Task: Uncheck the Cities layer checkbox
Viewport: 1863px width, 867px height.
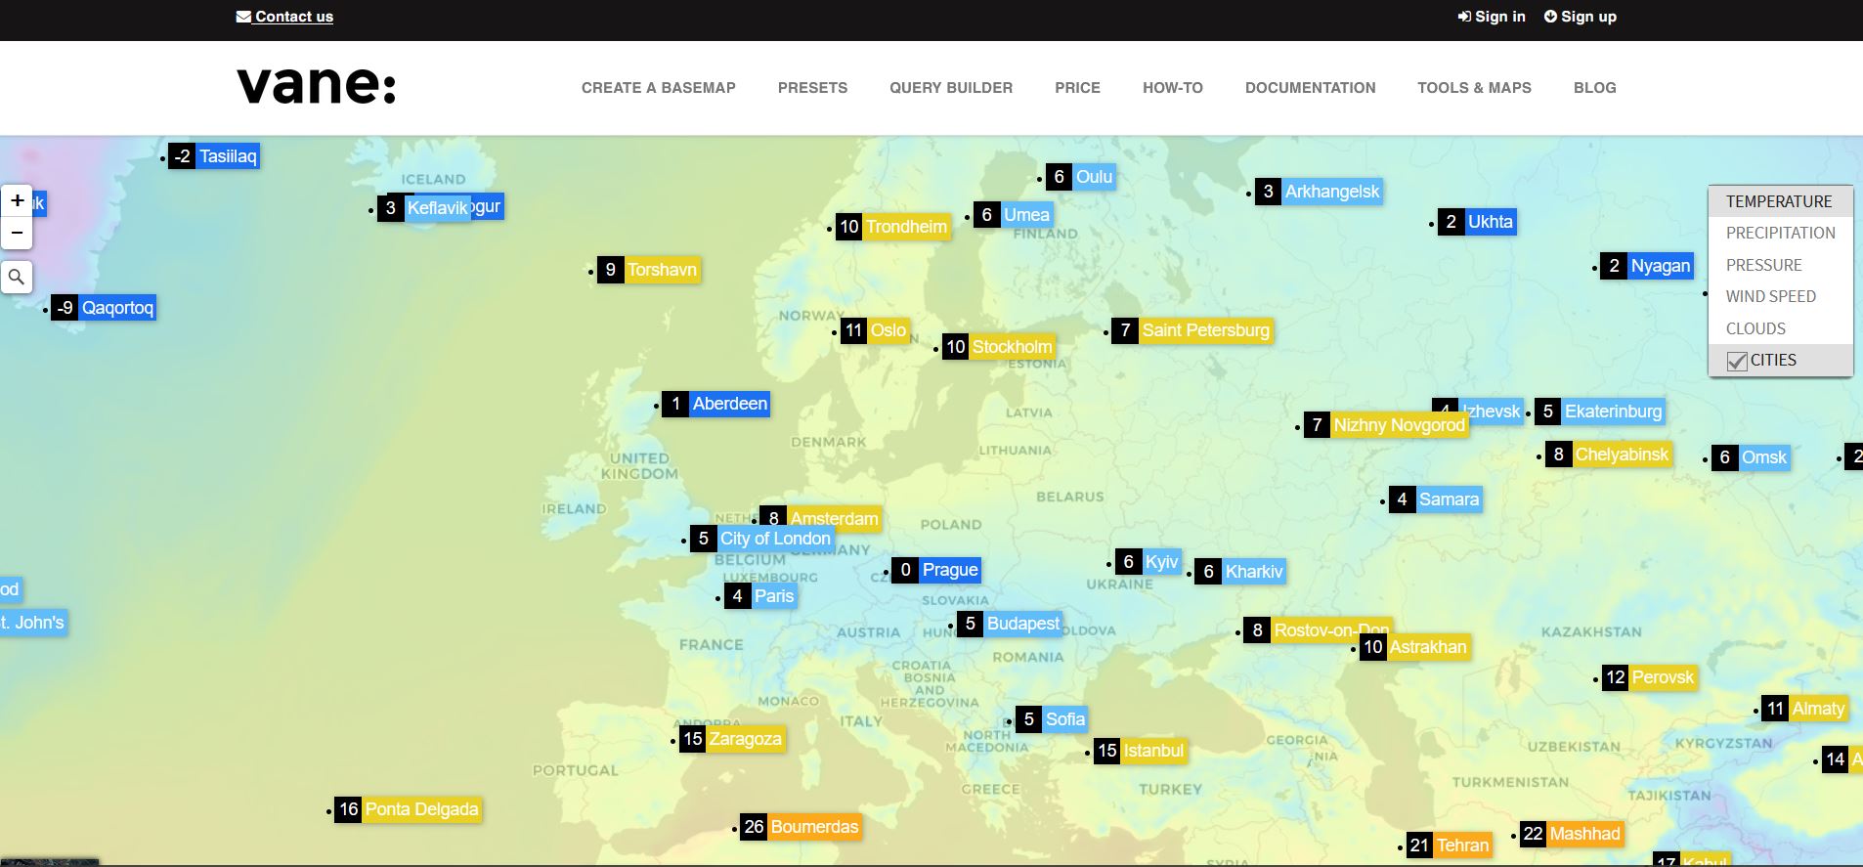Action: click(x=1737, y=361)
